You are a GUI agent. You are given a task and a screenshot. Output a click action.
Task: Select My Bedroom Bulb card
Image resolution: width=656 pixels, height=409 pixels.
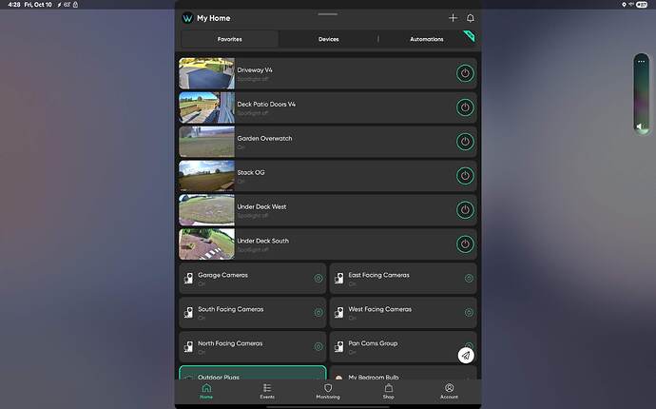click(x=403, y=373)
